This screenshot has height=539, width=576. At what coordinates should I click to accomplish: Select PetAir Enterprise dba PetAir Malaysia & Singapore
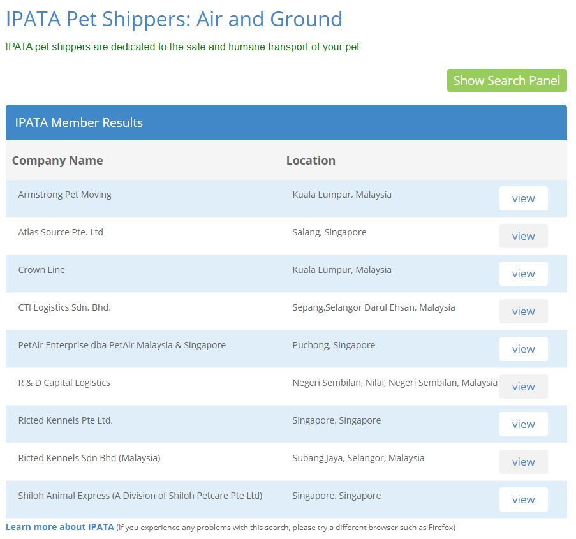[x=122, y=345]
